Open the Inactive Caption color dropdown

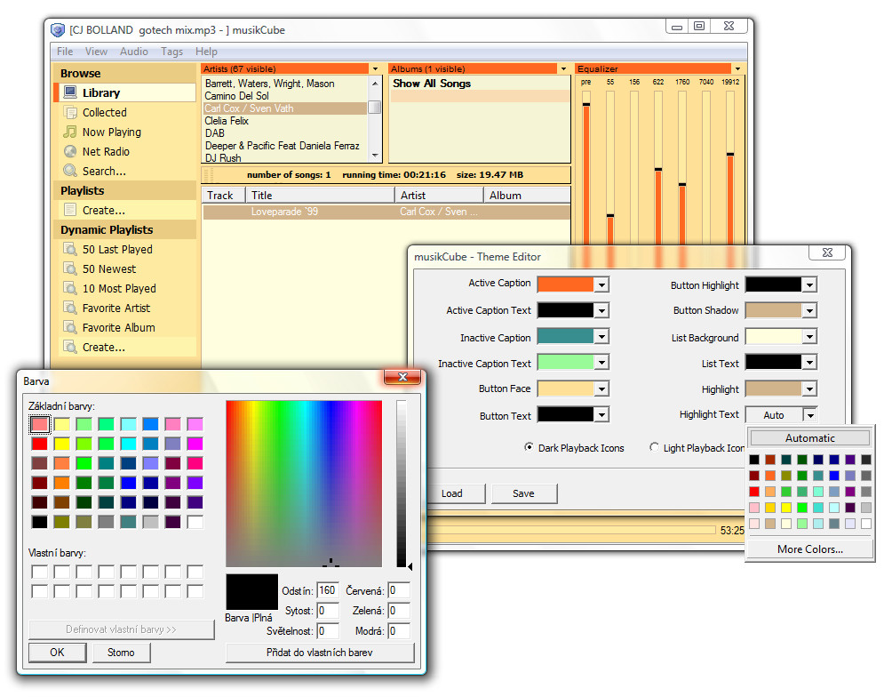point(601,337)
